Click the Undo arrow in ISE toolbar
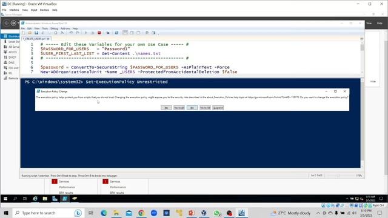 71,33
